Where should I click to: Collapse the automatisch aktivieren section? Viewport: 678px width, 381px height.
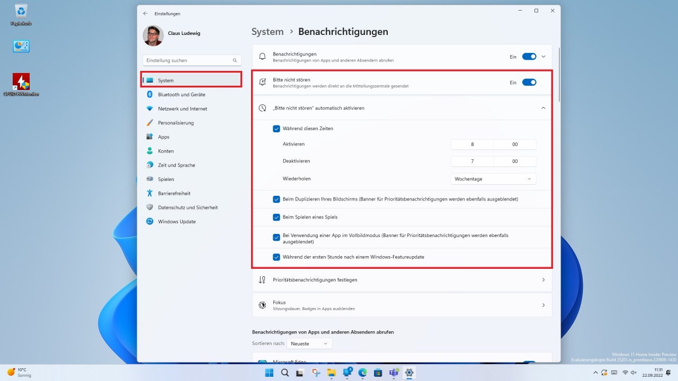click(x=543, y=108)
